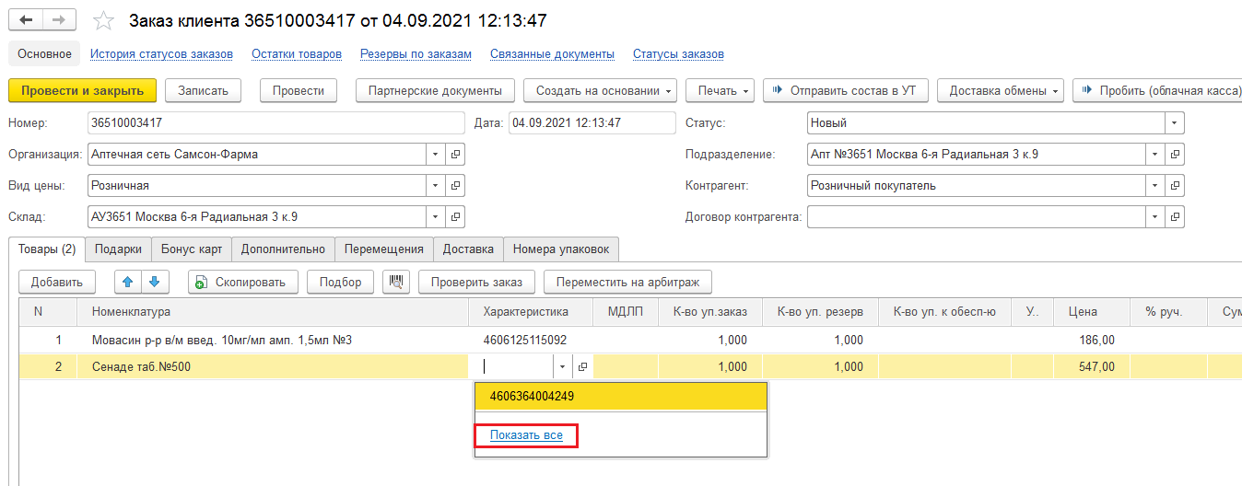1242x486 pixels.
Task: Open Организация record with its open icon
Action: pos(455,155)
